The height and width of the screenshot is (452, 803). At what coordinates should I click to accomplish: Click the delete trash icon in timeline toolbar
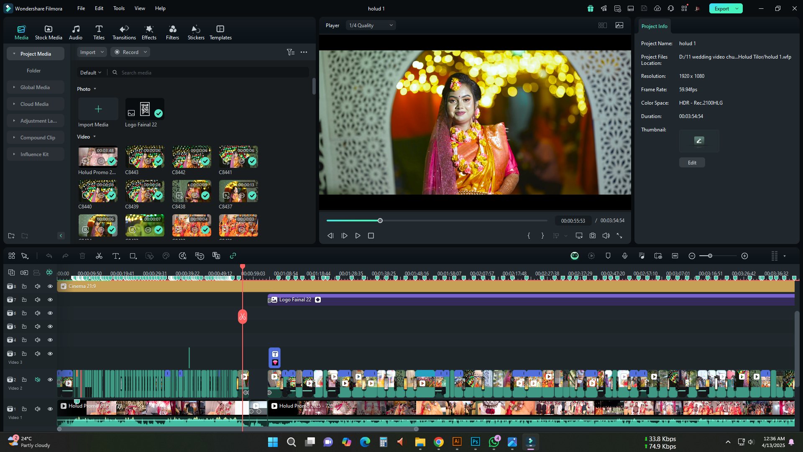(82, 256)
